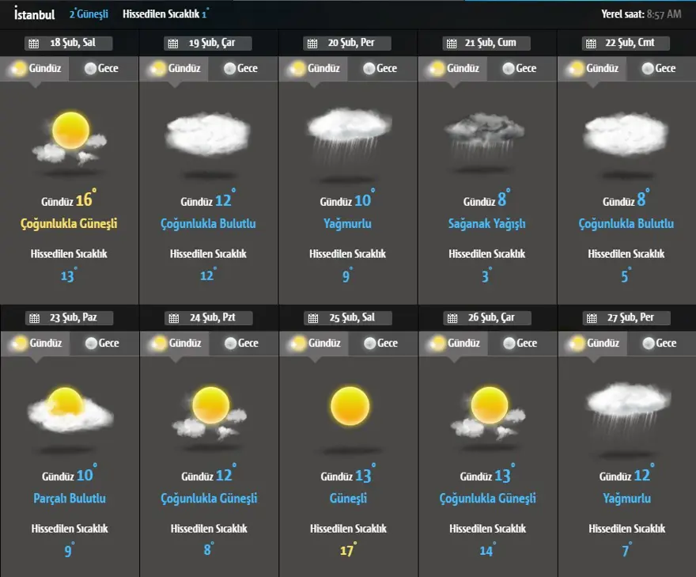Image resolution: width=696 pixels, height=577 pixels.
Task: Click the sunny weather icon for 25 Şub
Action: 350,407
